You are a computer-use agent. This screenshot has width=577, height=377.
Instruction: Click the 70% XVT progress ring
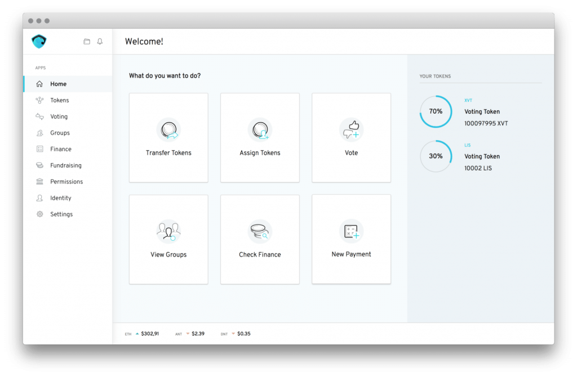point(436,111)
